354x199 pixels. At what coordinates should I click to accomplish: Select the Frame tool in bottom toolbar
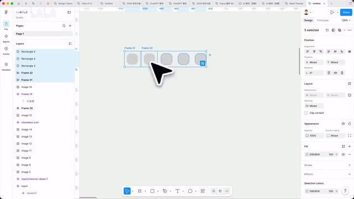[x=140, y=191]
